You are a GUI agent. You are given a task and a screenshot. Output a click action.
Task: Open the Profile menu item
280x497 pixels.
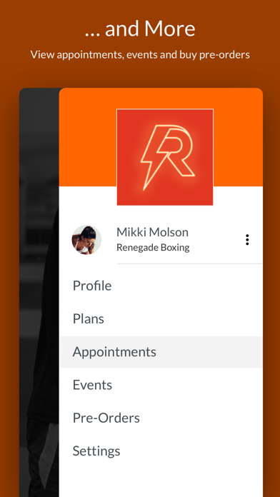point(161,286)
